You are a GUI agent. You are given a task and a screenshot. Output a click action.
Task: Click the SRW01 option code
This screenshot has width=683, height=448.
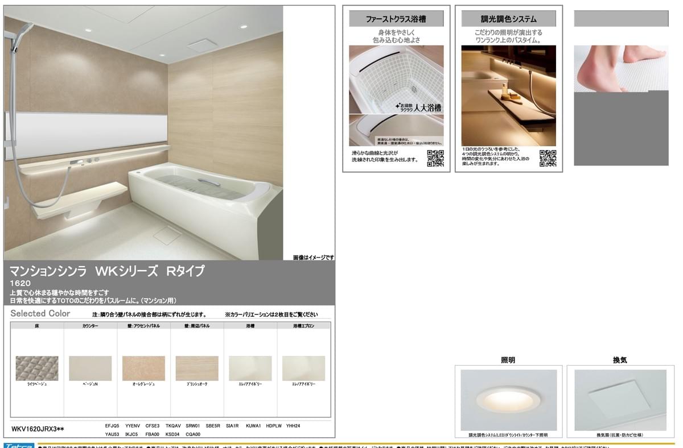193,425
